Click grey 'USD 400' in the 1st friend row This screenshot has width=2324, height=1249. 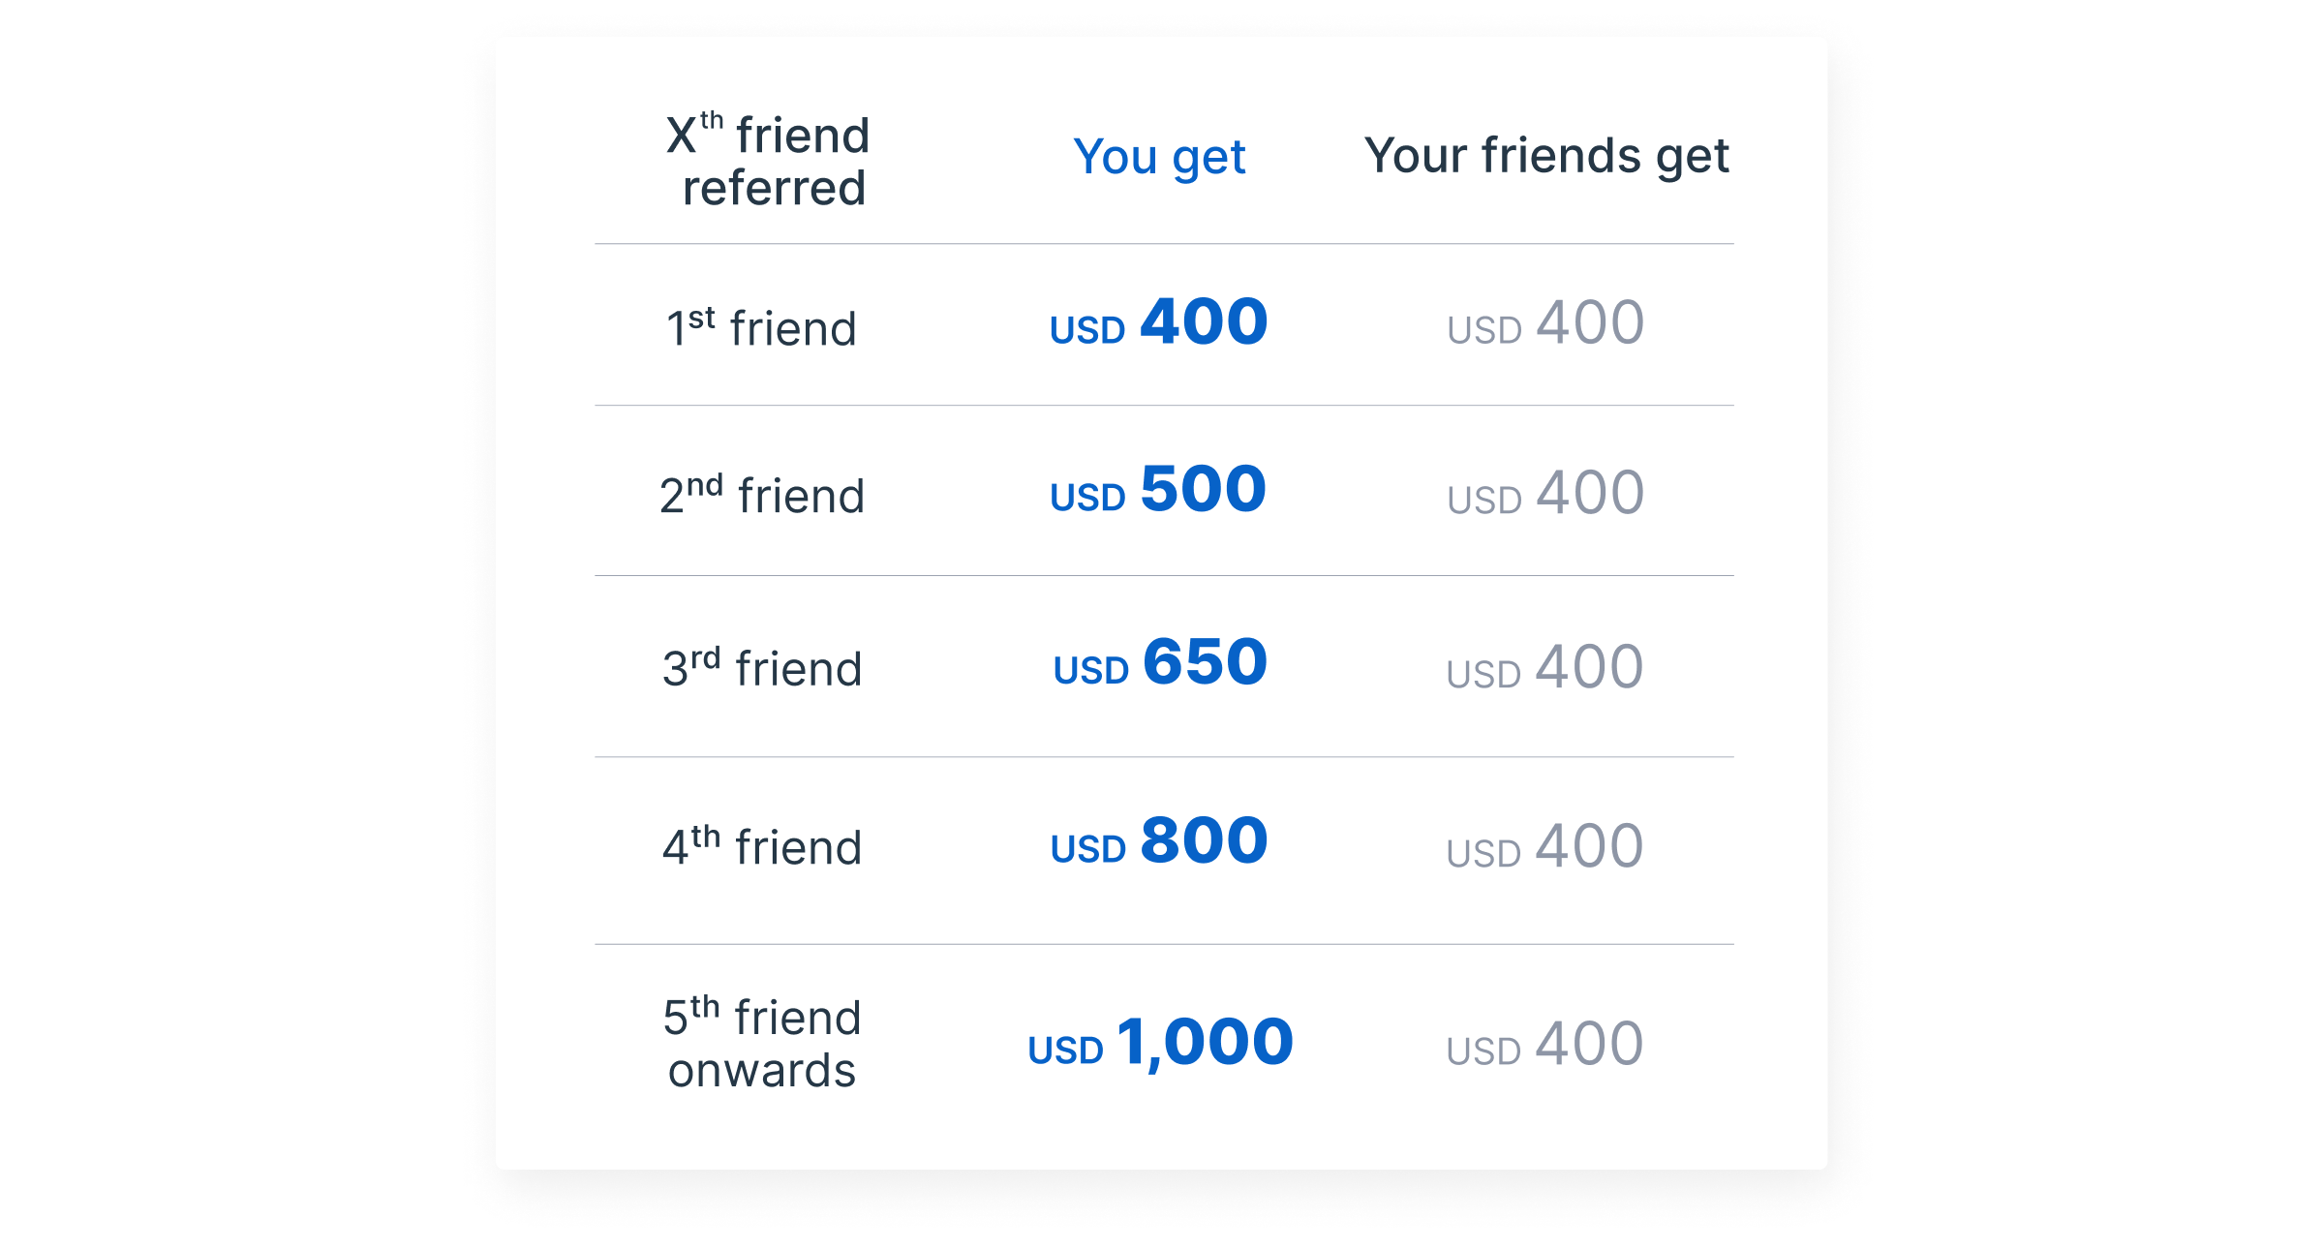1545,322
